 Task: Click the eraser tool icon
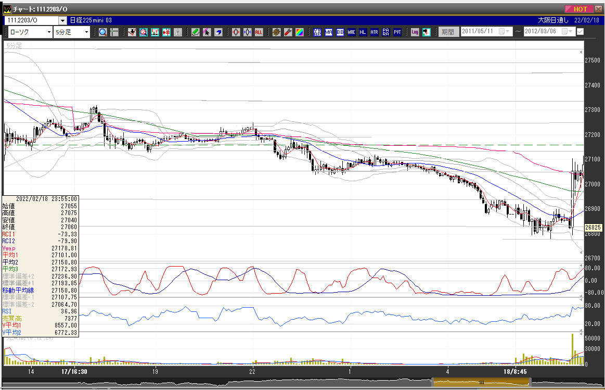coord(218,32)
